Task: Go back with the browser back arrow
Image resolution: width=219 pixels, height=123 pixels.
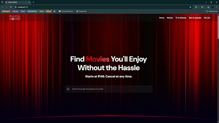Action: tap(3, 7)
